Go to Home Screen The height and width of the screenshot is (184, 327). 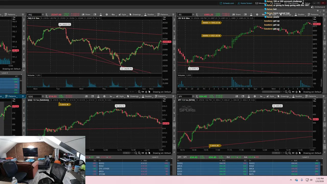tap(245, 3)
